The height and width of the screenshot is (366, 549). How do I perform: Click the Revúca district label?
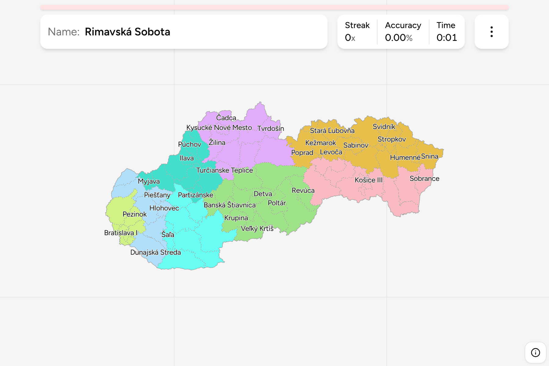(x=303, y=190)
